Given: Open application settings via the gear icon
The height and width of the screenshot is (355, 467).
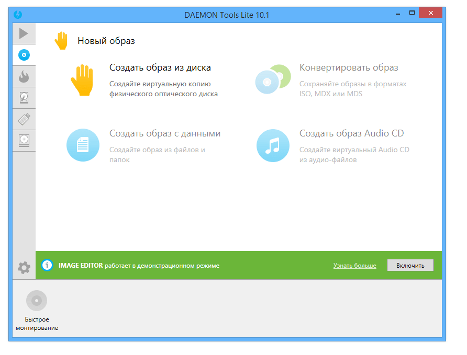Looking at the screenshot, I should click(23, 267).
